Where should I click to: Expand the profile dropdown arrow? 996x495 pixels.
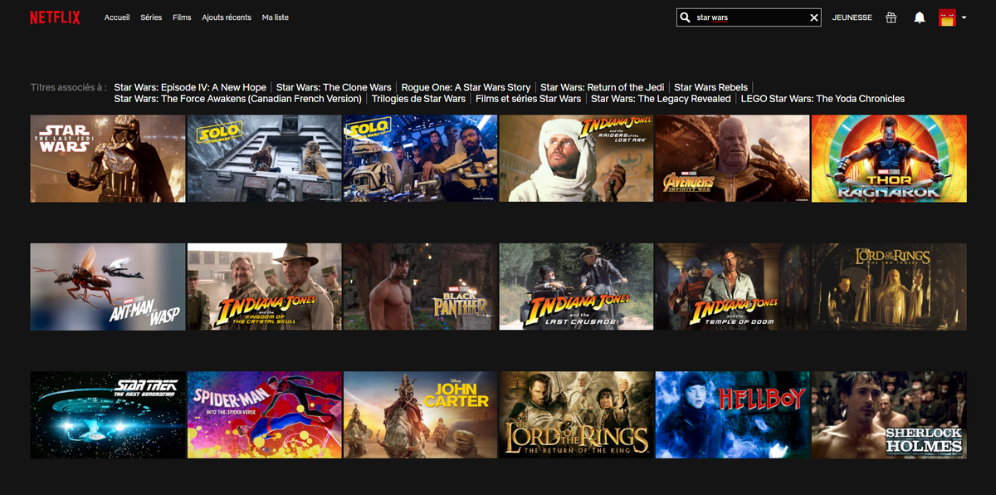pos(964,17)
